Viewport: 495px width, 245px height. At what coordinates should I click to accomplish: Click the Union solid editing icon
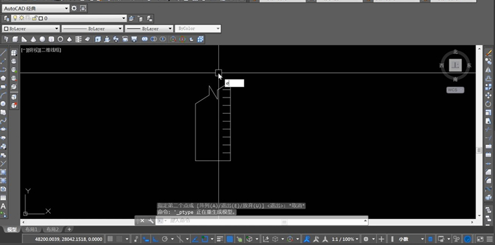click(145, 40)
